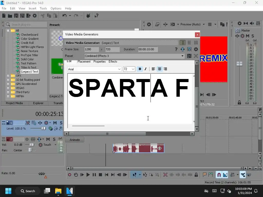Open the File menu

[x=4, y=8]
